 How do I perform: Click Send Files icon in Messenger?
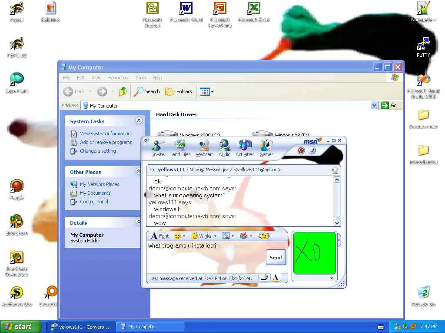click(180, 148)
